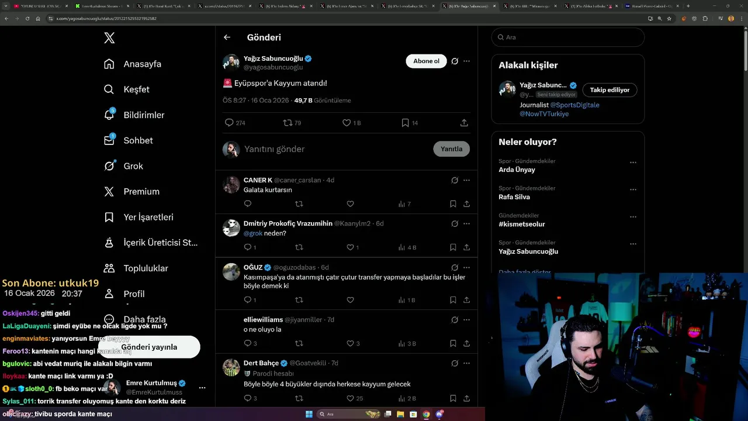Open Yer İşaretleri in sidebar
The height and width of the screenshot is (421, 748).
138,217
